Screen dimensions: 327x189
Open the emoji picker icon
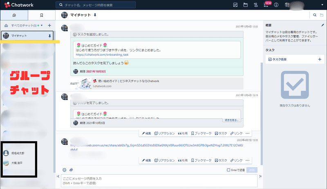[65, 170]
